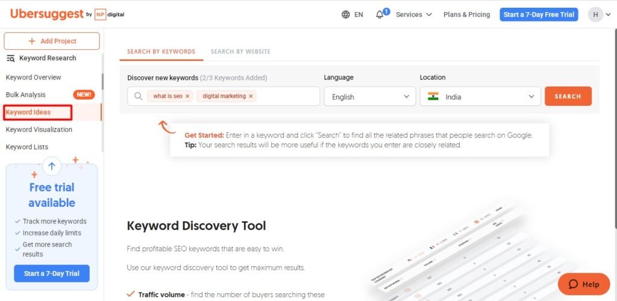
Task: Click the 'Keyword Discovery Tool' heading
Action: [x=196, y=226]
